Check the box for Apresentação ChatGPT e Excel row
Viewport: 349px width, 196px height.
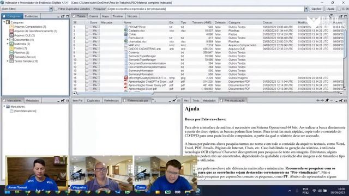click(x=87, y=82)
